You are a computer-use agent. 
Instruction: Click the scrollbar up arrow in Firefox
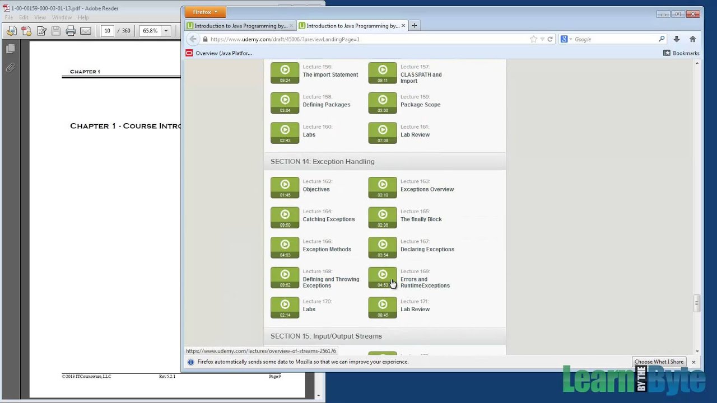coord(697,63)
